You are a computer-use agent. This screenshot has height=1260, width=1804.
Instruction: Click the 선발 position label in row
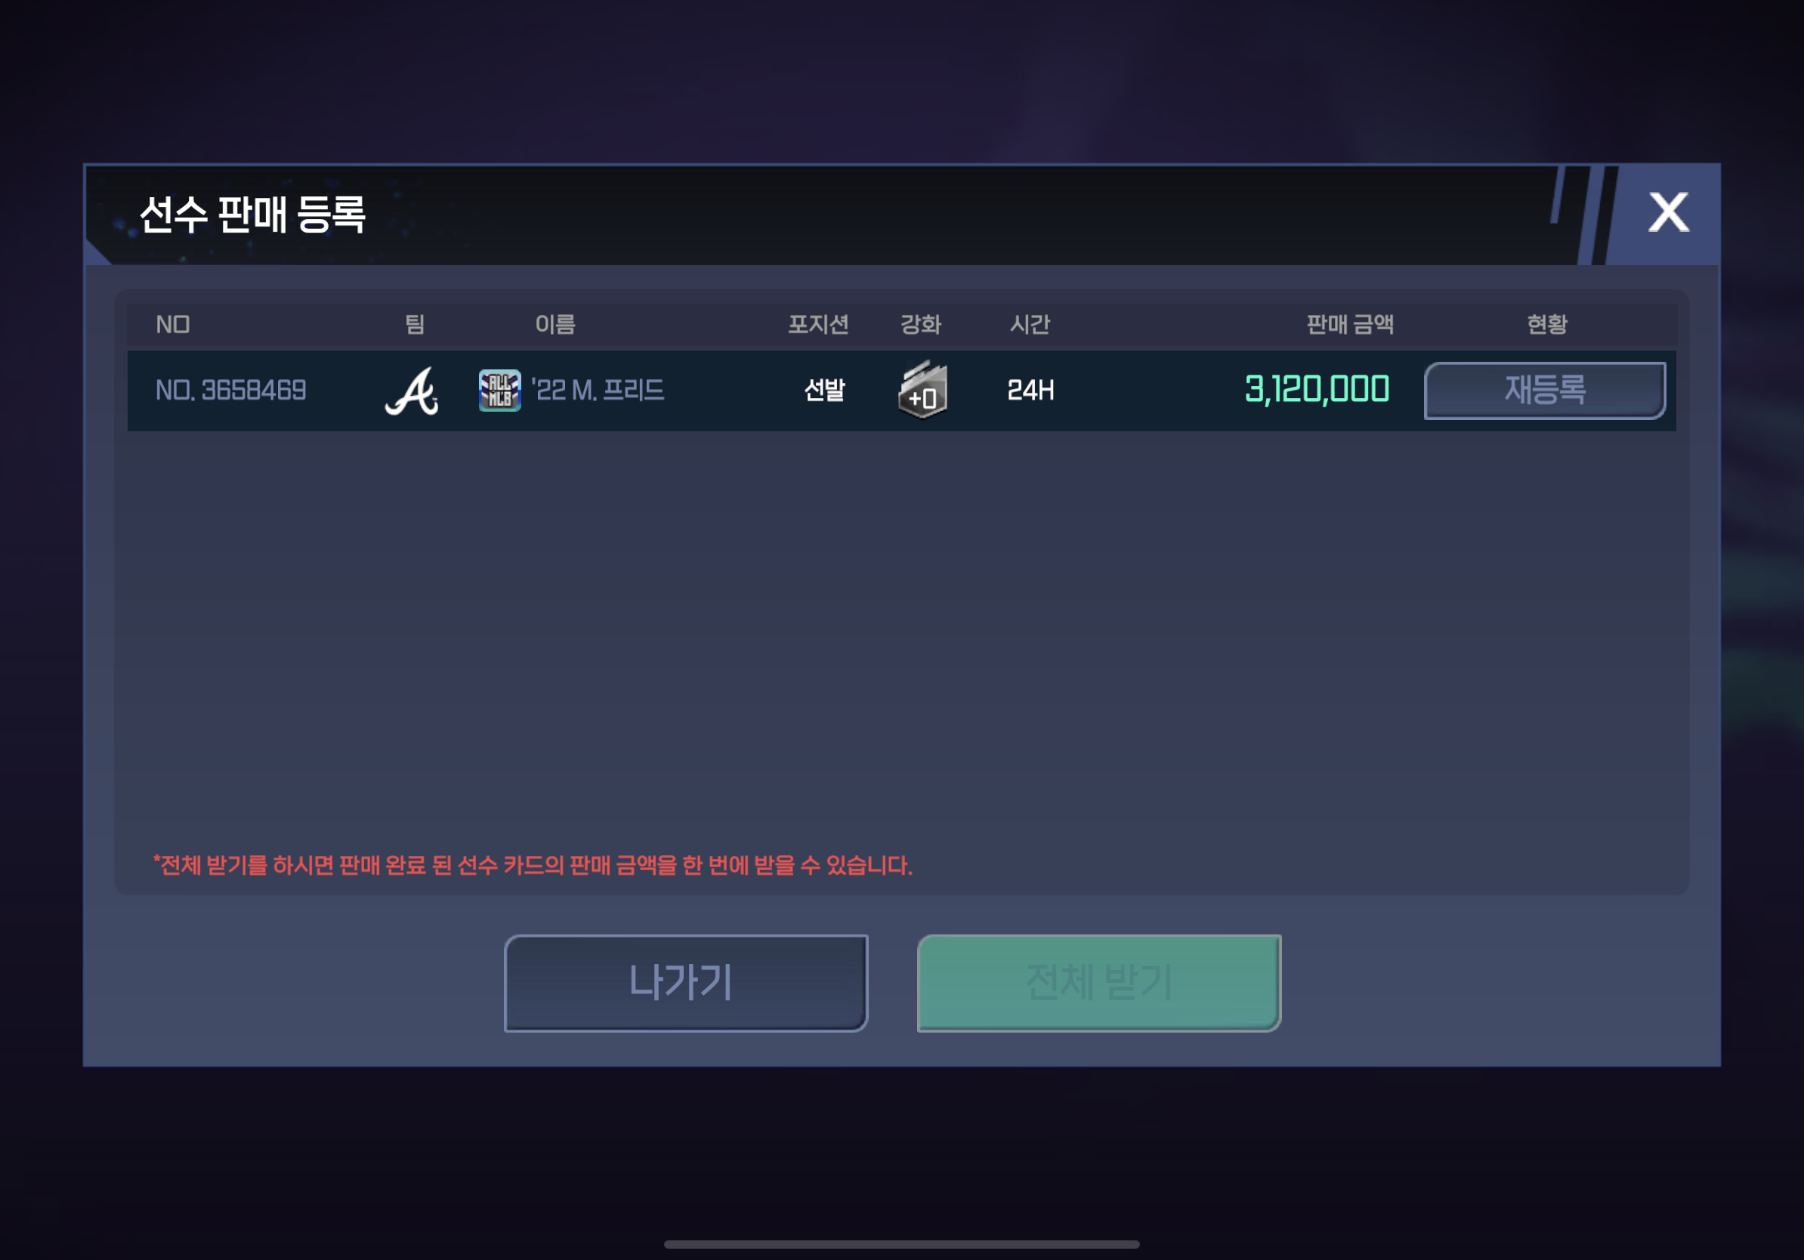tap(824, 391)
